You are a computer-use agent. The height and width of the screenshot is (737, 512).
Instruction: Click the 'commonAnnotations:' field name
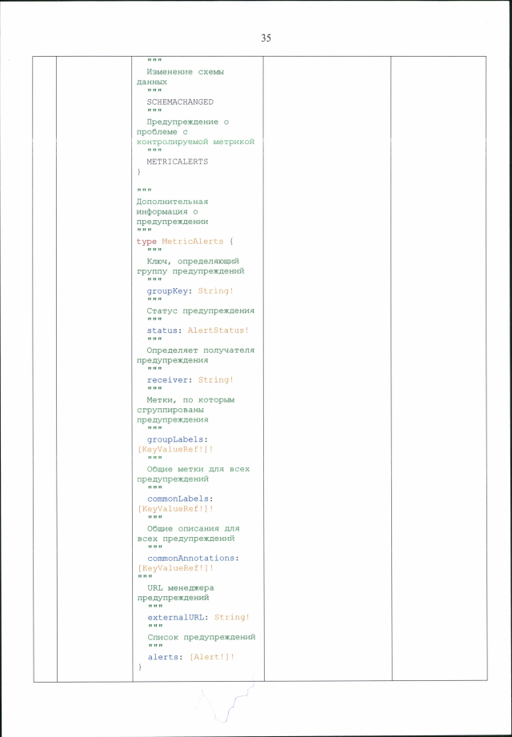pos(194,558)
